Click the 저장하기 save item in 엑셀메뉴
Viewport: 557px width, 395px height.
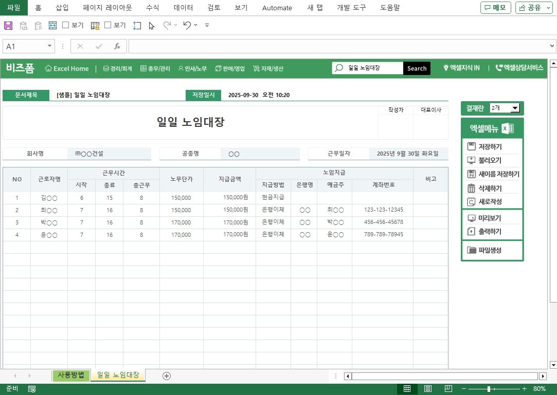coord(490,147)
